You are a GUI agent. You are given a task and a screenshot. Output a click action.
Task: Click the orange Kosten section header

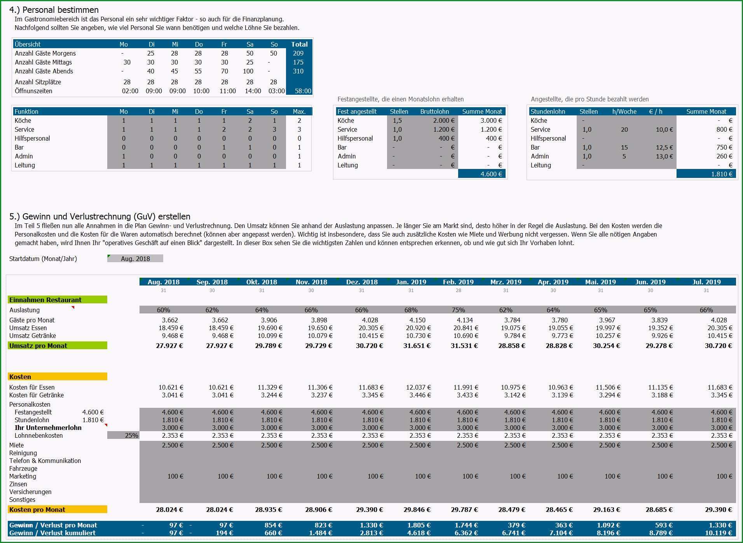[x=58, y=377]
